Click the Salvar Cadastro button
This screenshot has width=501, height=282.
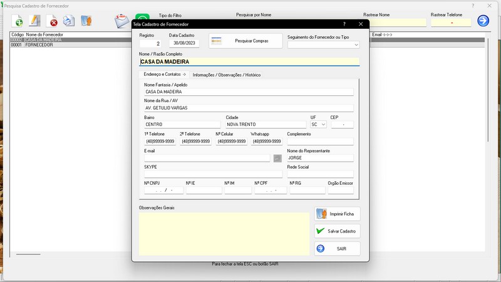tap(337, 231)
